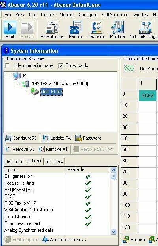Collapse the 192.168.2.200 Abacus 5000 node

click(x=17, y=84)
